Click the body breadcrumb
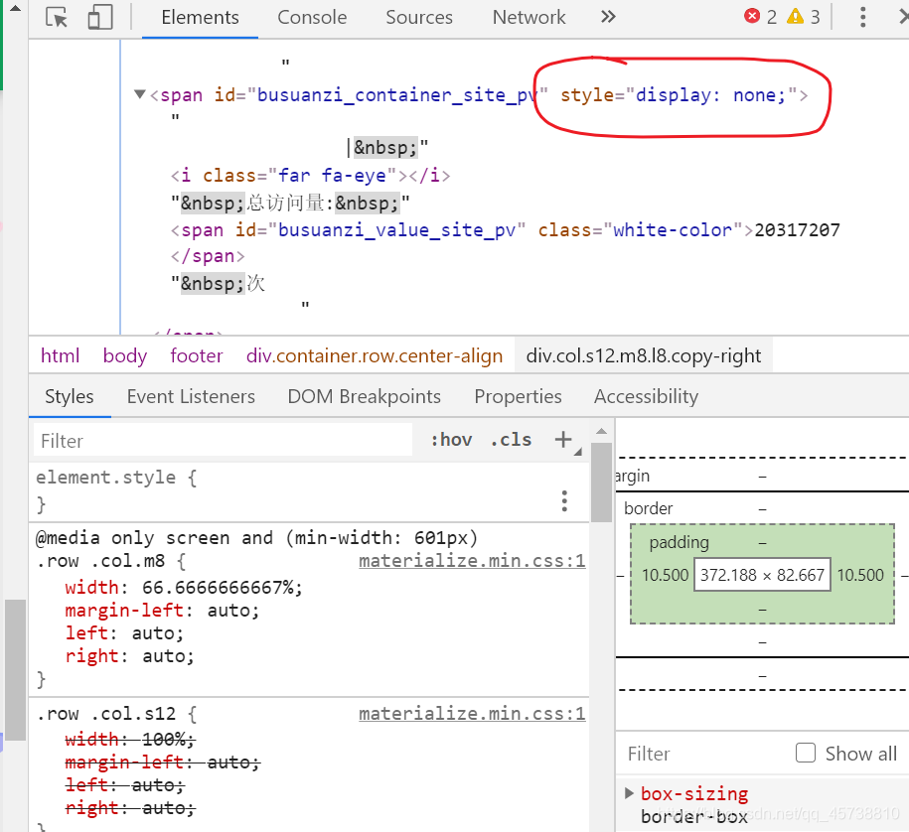 (124, 355)
